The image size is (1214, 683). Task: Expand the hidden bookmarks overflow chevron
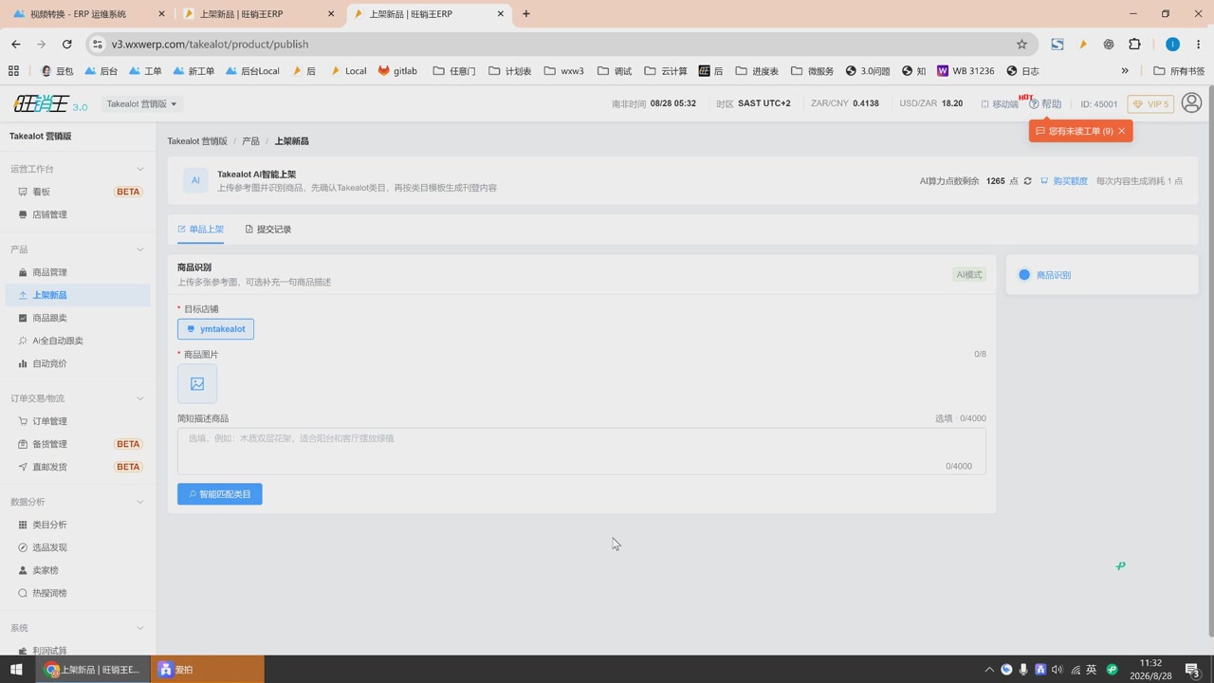(x=1125, y=71)
